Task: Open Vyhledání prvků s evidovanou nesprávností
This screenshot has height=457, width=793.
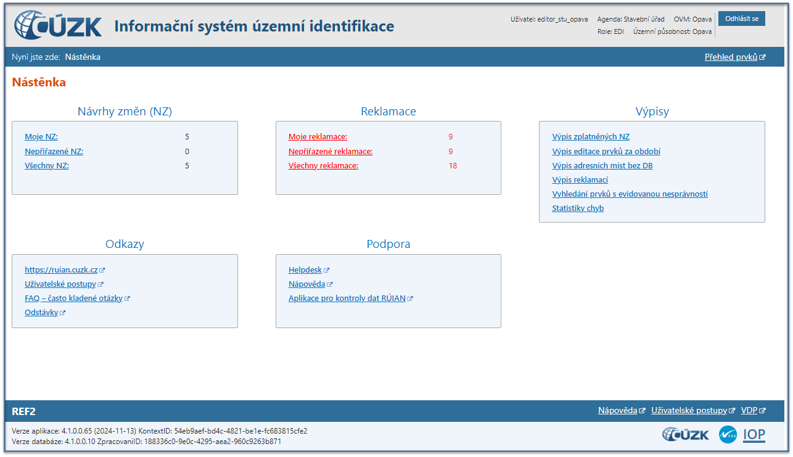Action: (630, 194)
